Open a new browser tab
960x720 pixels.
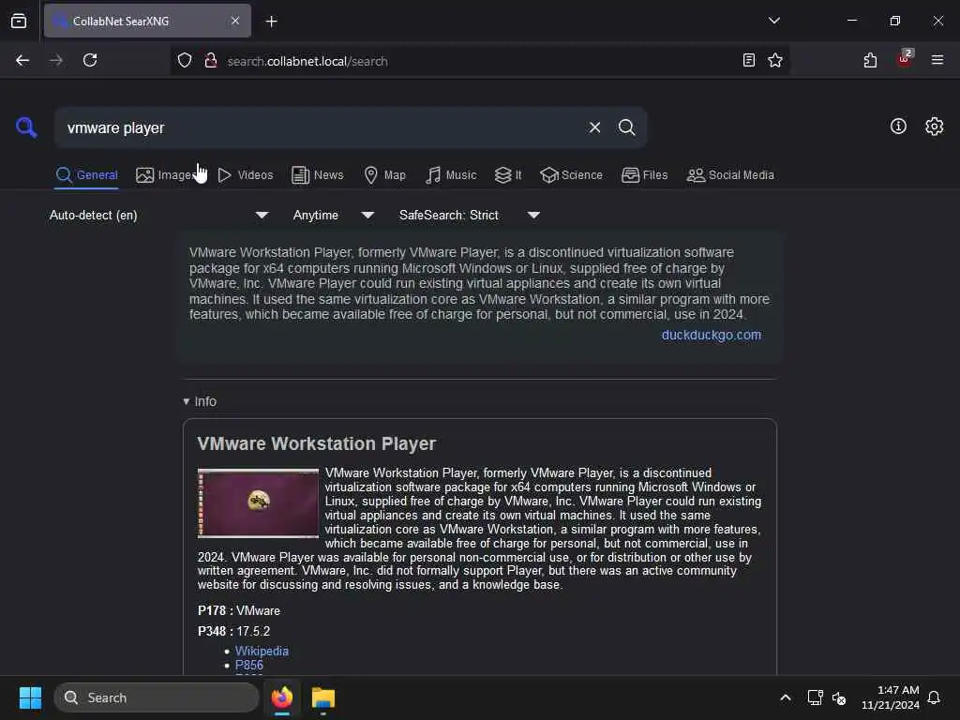(x=271, y=22)
